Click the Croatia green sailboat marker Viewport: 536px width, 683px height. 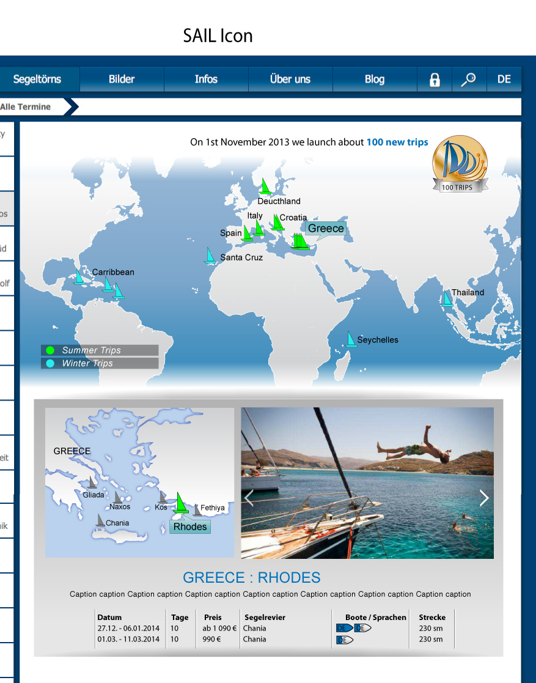(x=277, y=222)
